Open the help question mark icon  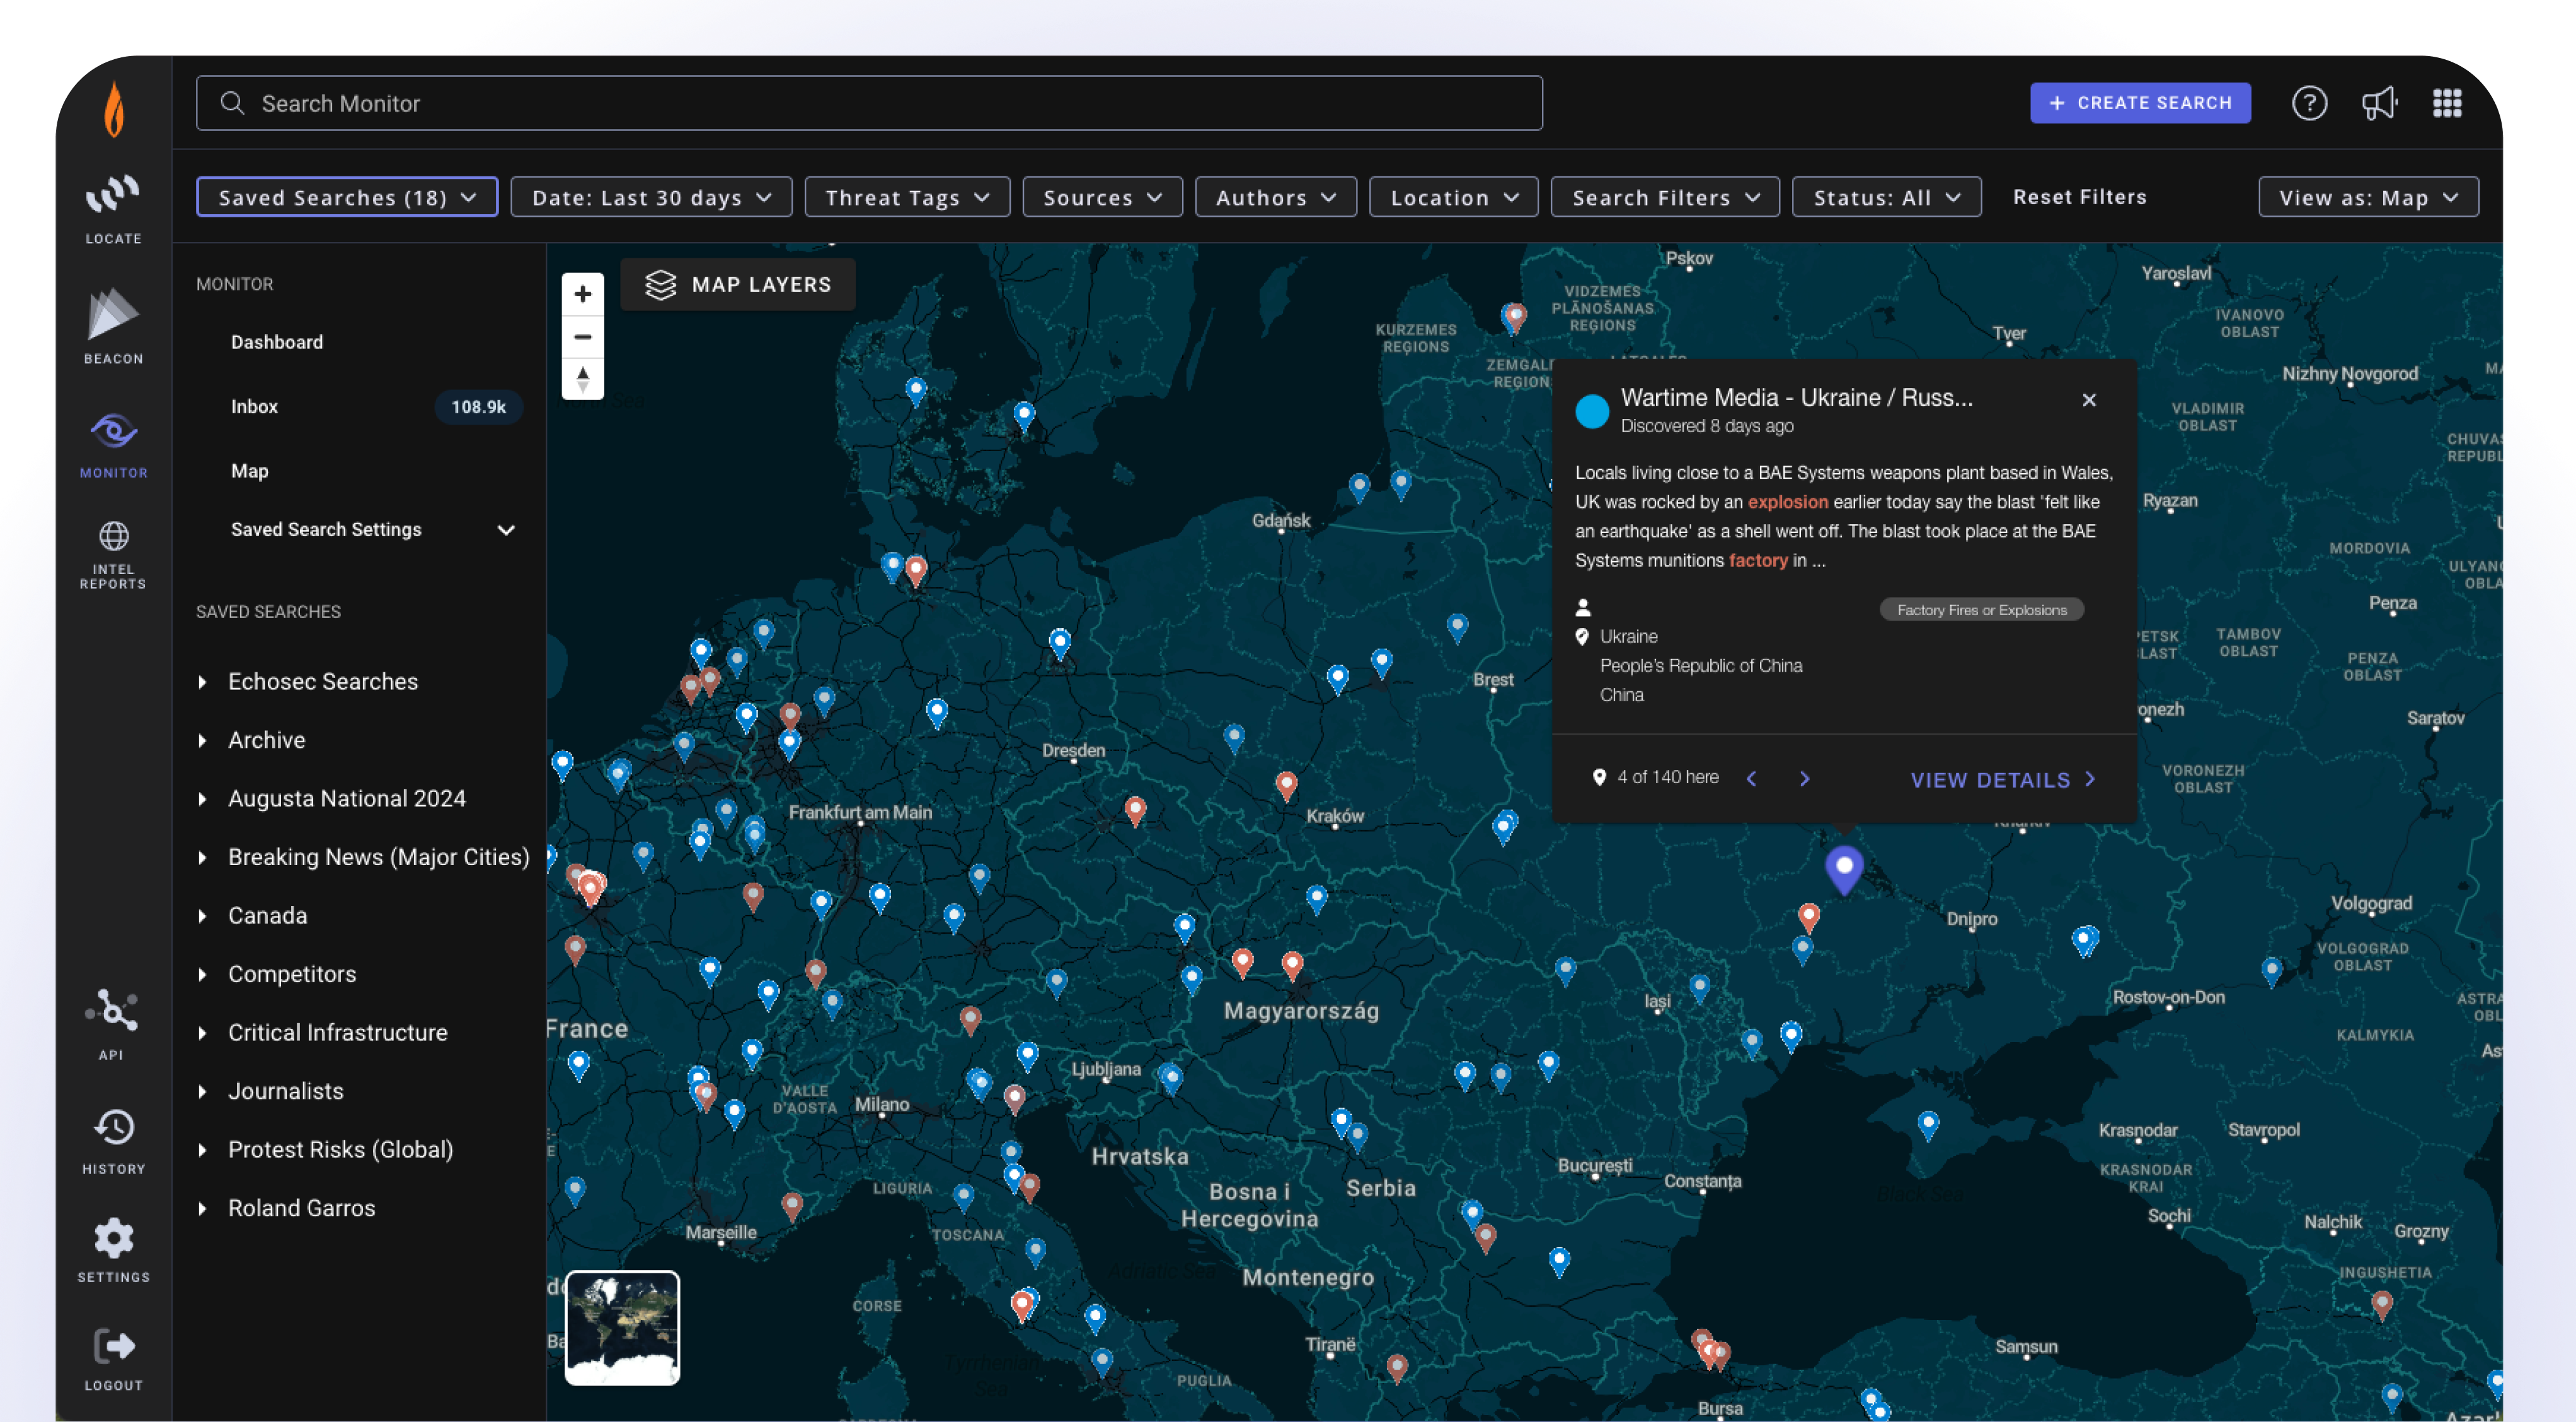(x=2309, y=103)
